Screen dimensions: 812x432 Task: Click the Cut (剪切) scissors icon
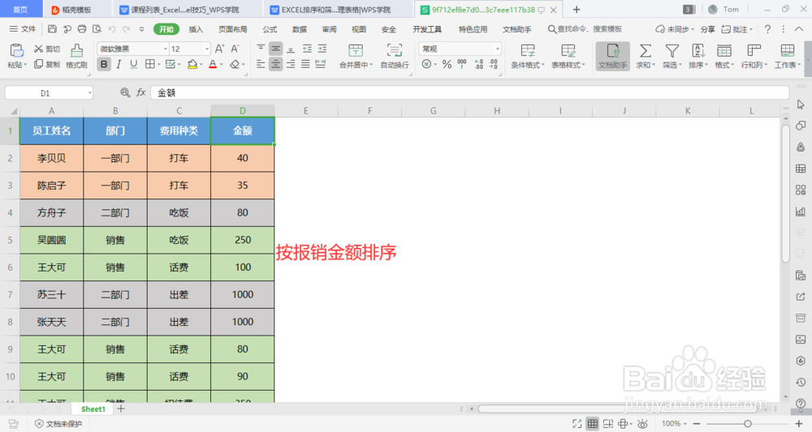pos(38,49)
